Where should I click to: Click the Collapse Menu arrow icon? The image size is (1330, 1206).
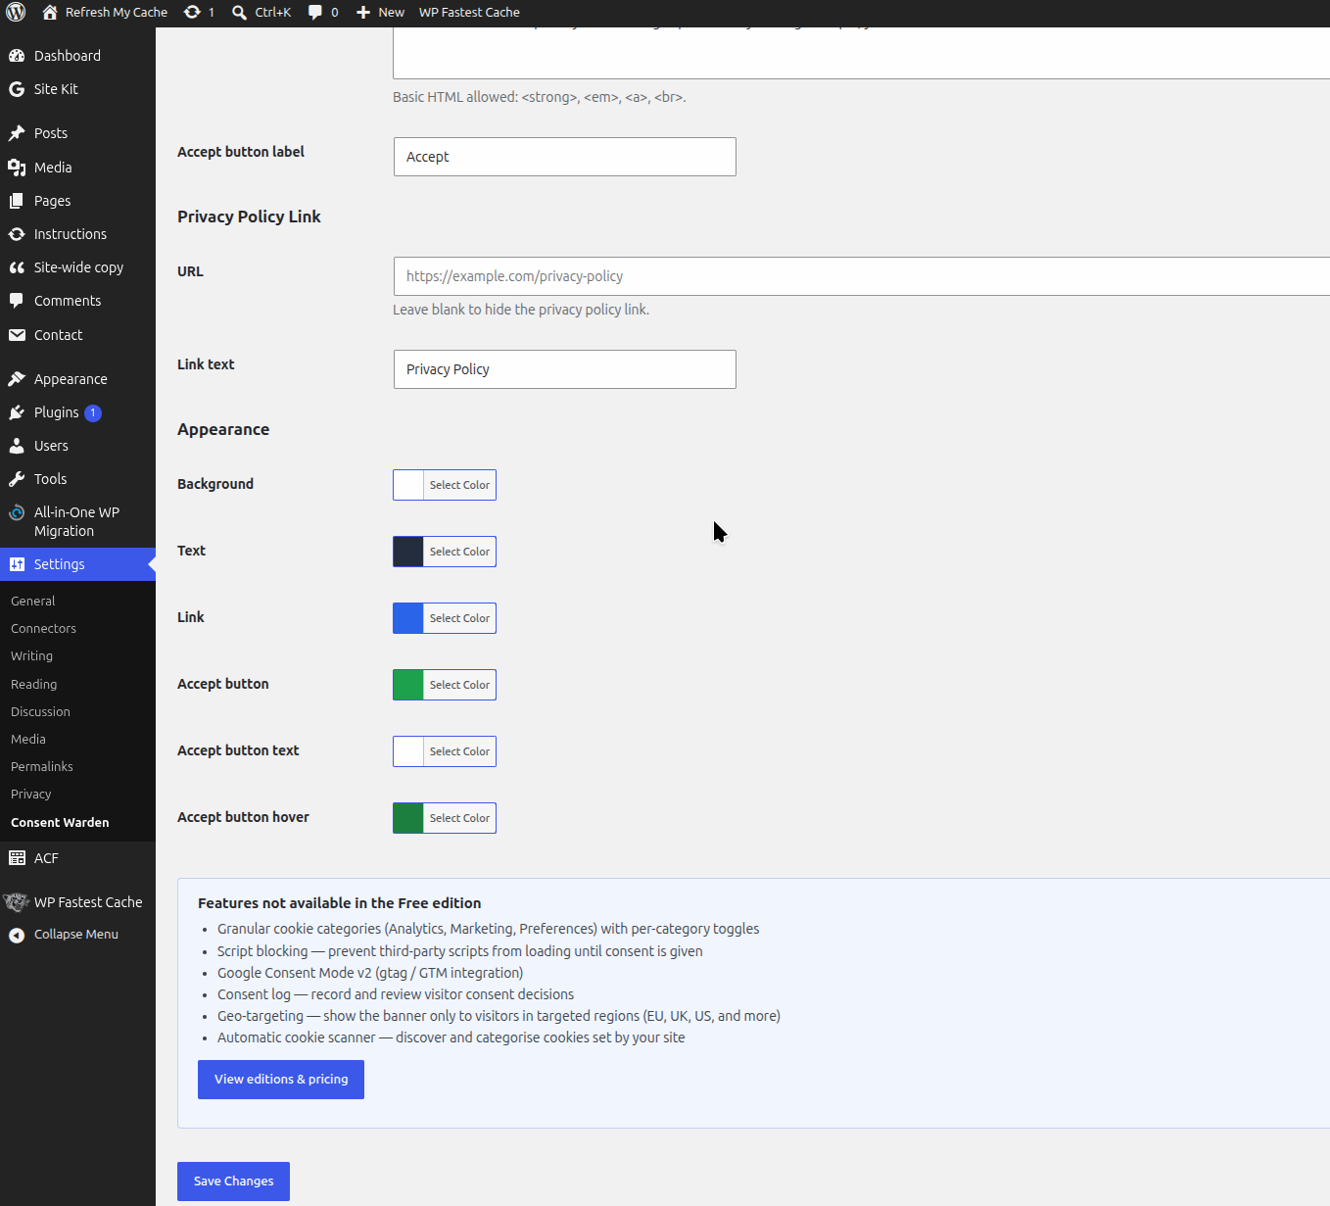click(x=17, y=935)
